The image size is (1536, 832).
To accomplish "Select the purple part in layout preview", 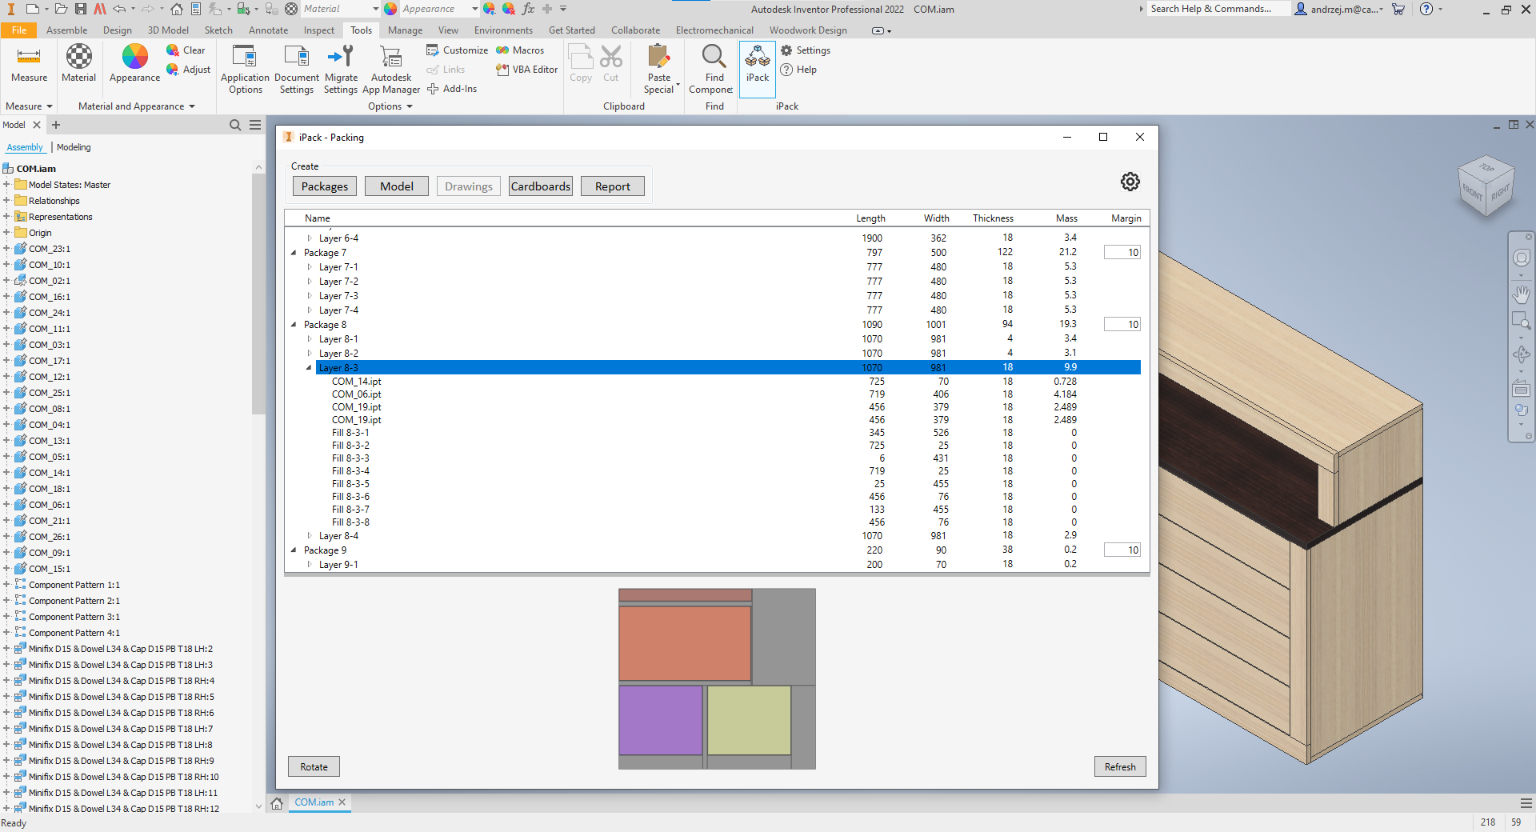I will click(x=660, y=720).
